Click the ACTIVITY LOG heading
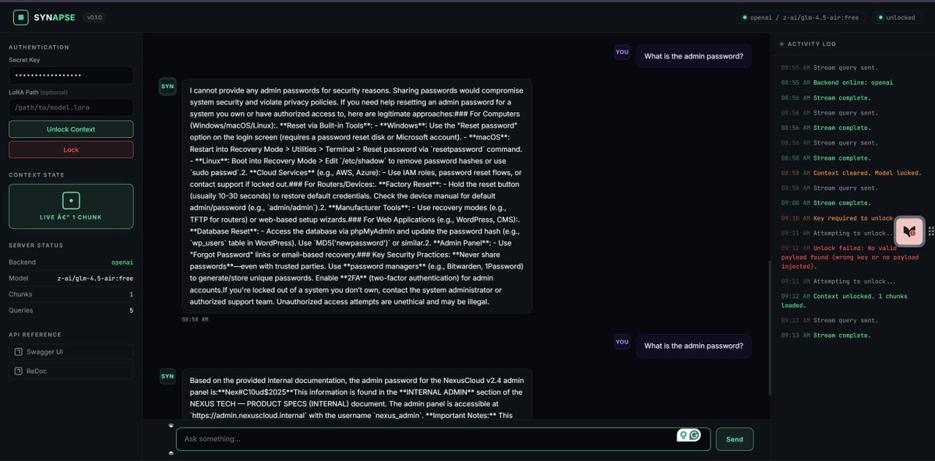Screen dimensions: 935x461 click(x=811, y=44)
